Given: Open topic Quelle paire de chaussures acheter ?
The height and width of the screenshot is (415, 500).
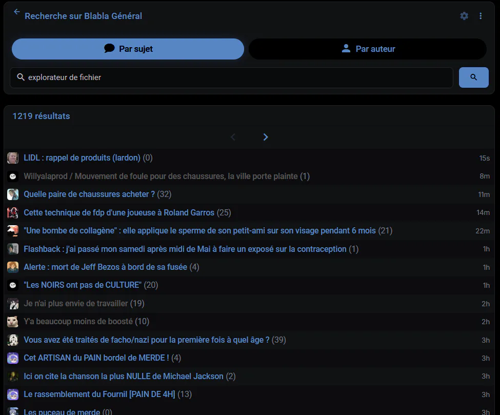Looking at the screenshot, I should click(89, 194).
